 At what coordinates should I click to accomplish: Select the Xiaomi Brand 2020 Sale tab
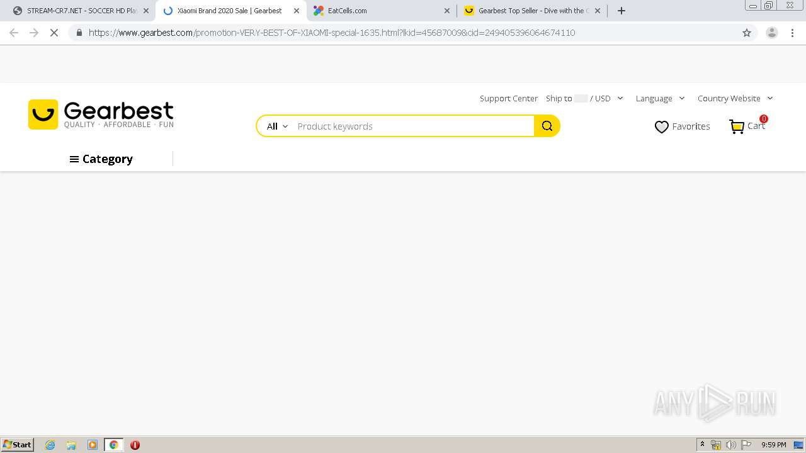tap(230, 11)
